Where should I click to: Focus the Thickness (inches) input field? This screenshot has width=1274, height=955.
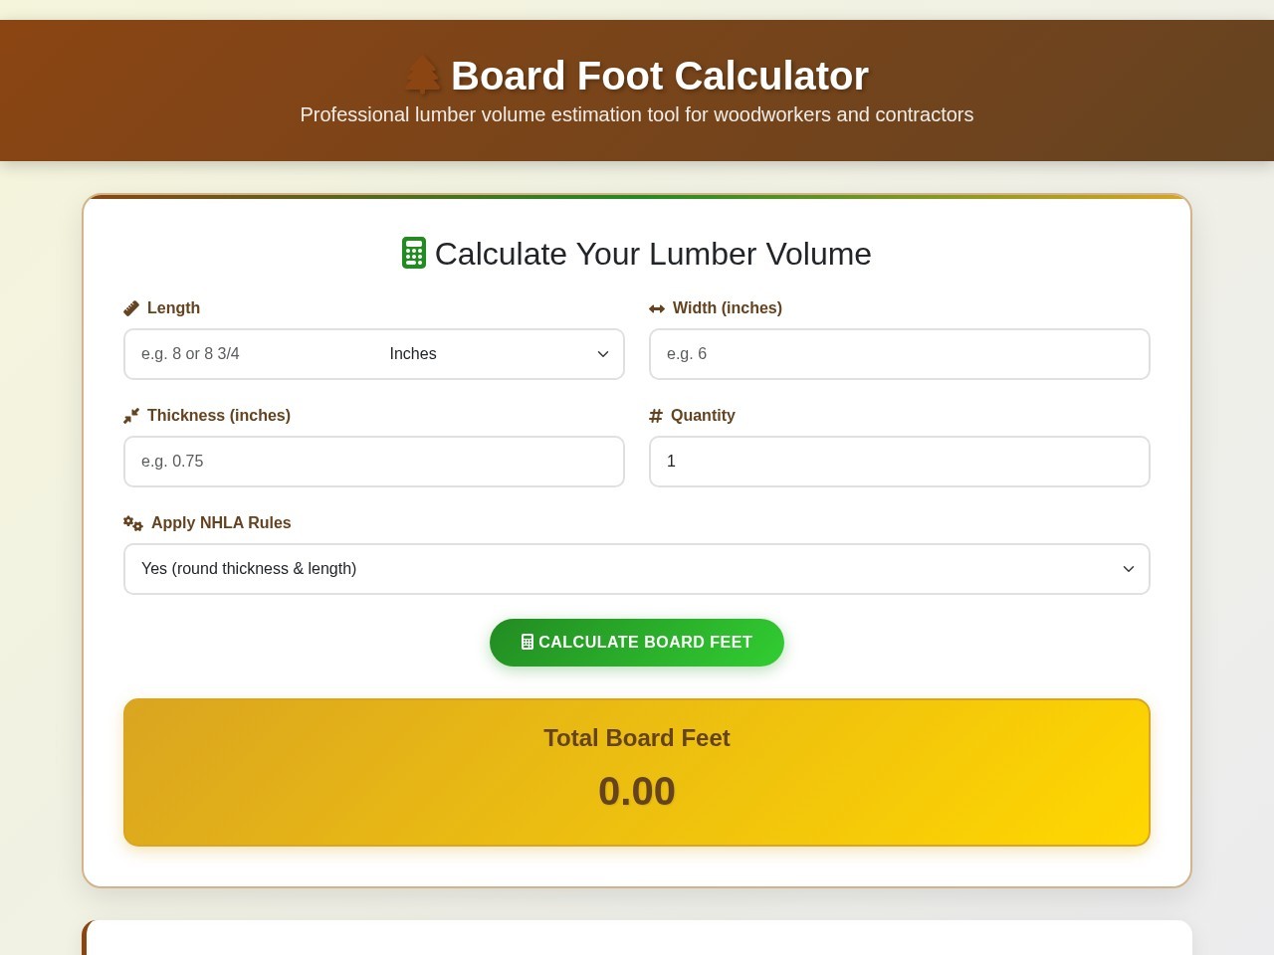click(374, 462)
